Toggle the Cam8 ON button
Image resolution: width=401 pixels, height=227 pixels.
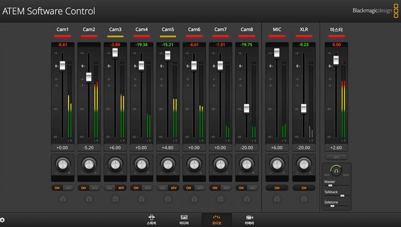click(x=241, y=188)
